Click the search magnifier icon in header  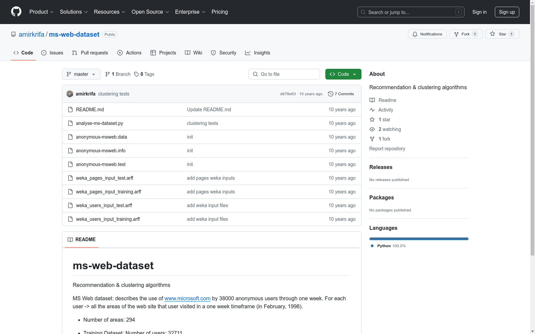363,12
